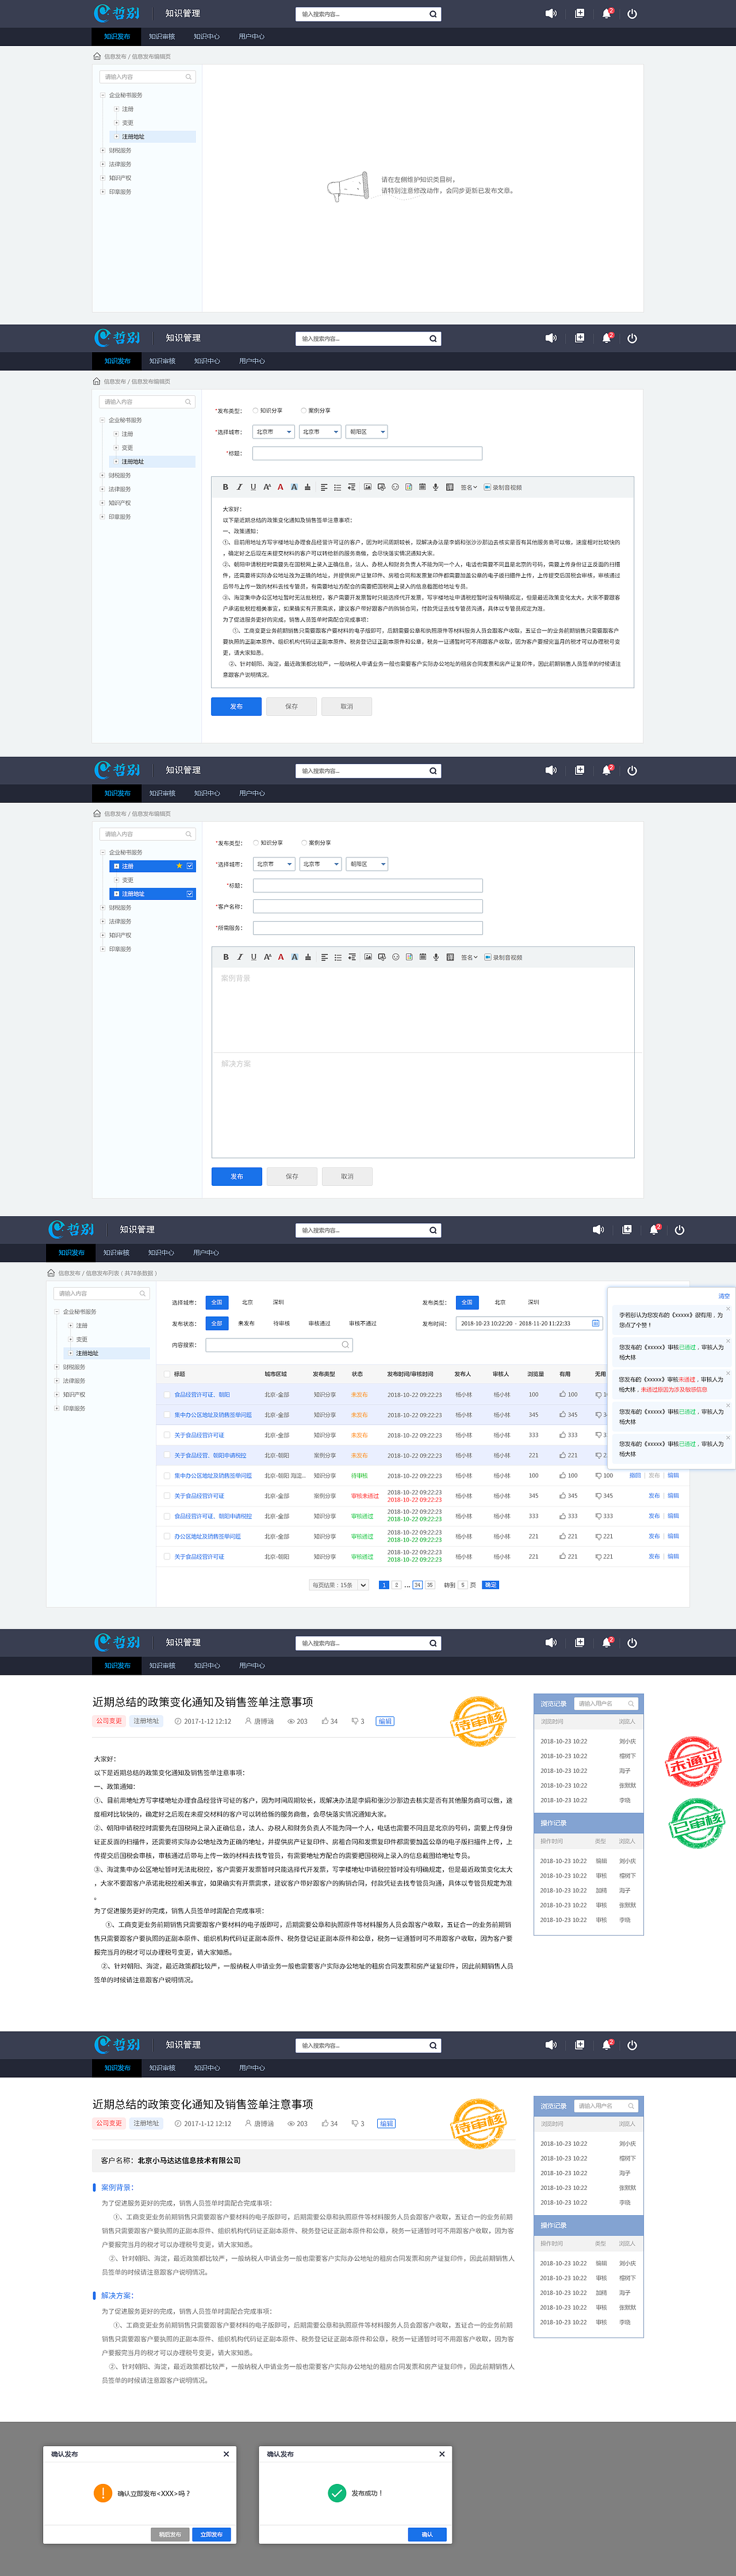Filter 发布状态 by 待审核

coord(282,1323)
